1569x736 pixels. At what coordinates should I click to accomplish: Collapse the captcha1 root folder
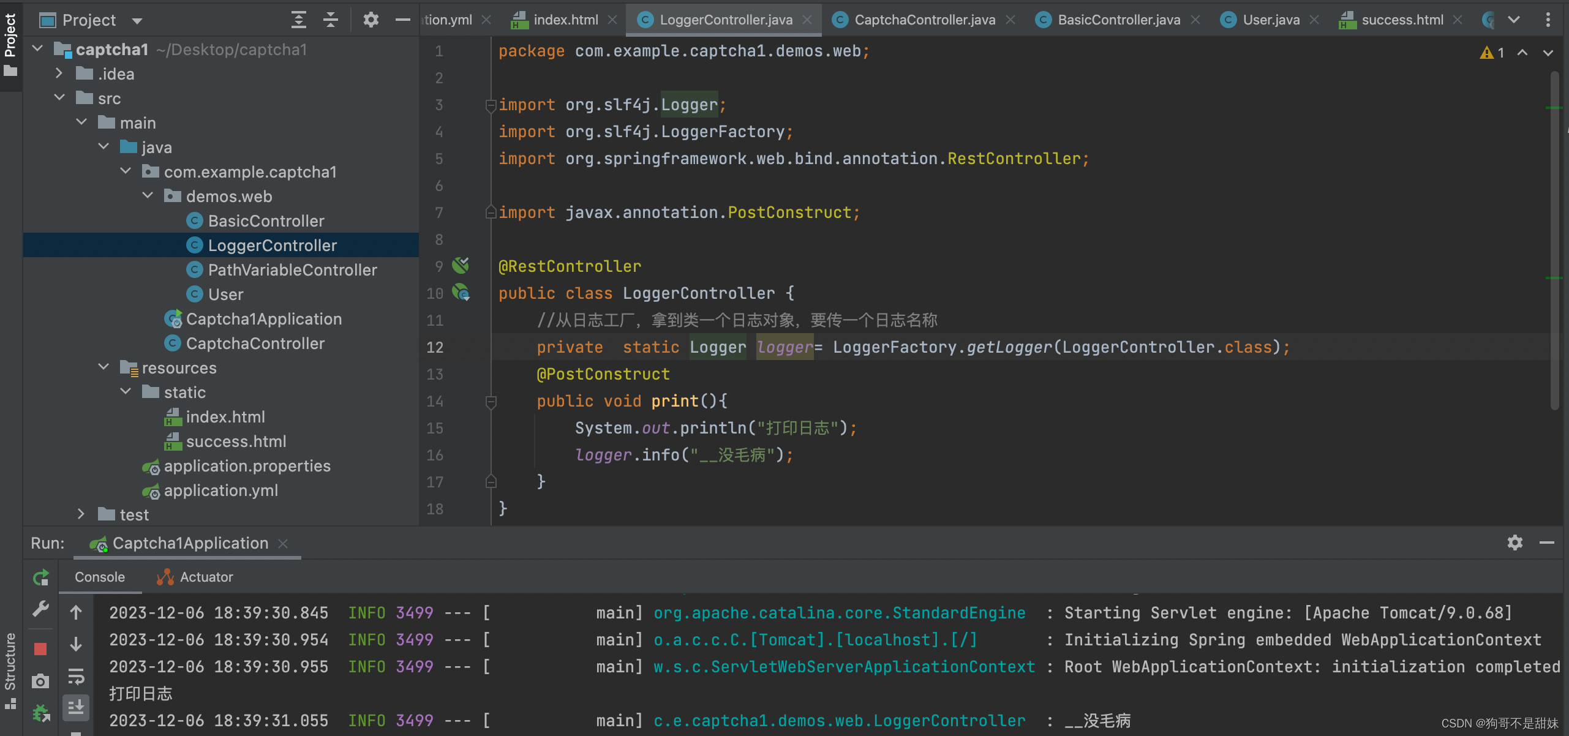point(37,48)
